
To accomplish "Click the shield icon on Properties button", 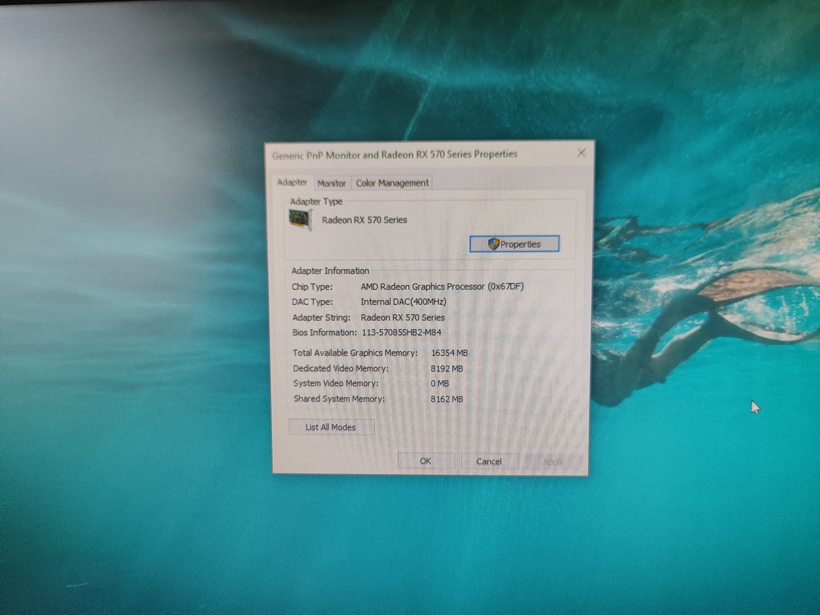I will point(493,244).
